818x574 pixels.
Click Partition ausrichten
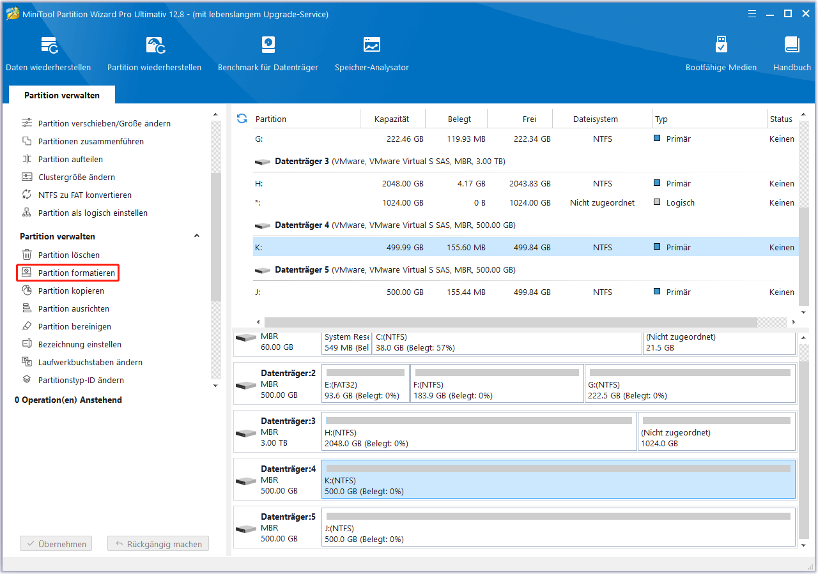(x=73, y=308)
